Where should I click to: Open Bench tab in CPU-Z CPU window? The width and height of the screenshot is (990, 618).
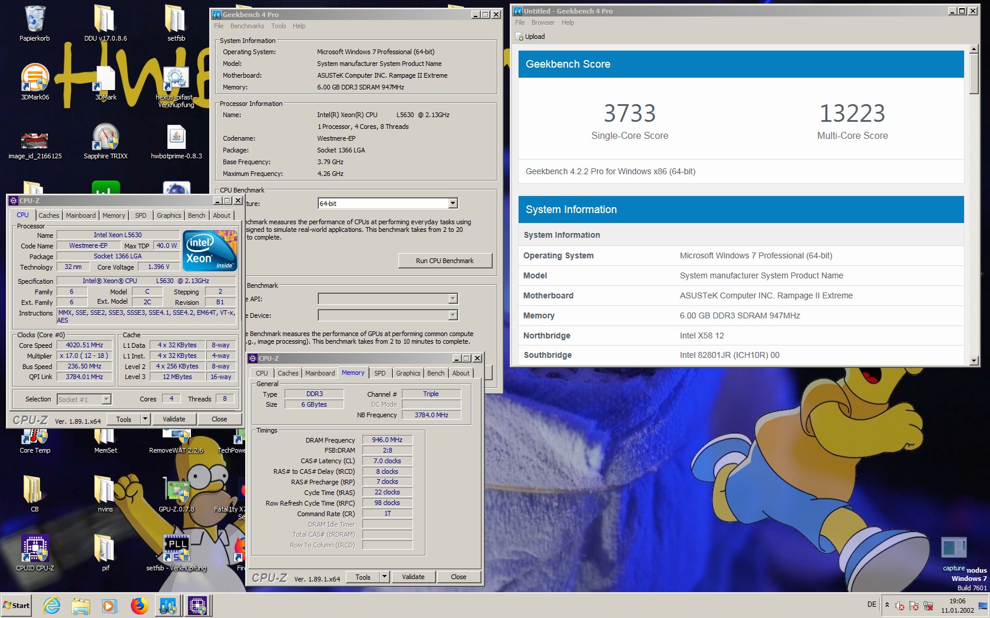click(x=197, y=215)
